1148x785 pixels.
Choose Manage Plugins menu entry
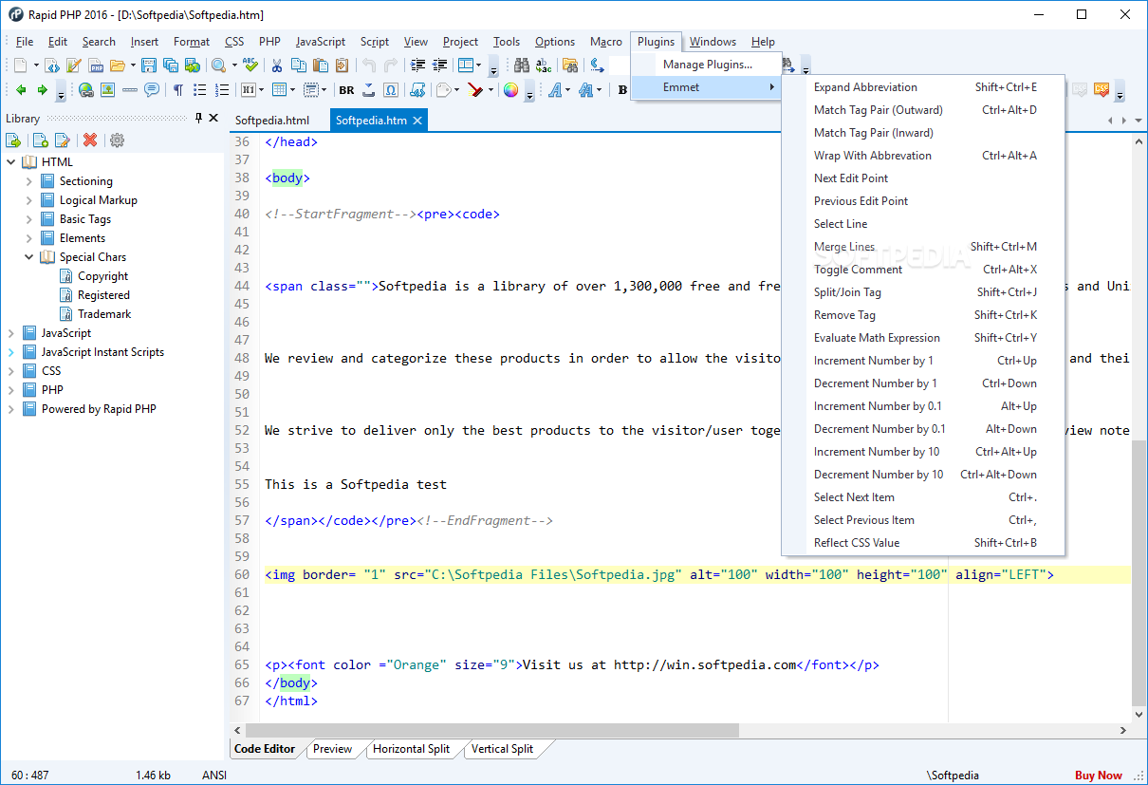(x=707, y=65)
